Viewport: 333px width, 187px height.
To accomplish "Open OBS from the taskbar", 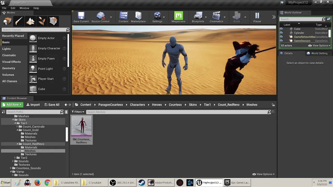I will [122, 183].
